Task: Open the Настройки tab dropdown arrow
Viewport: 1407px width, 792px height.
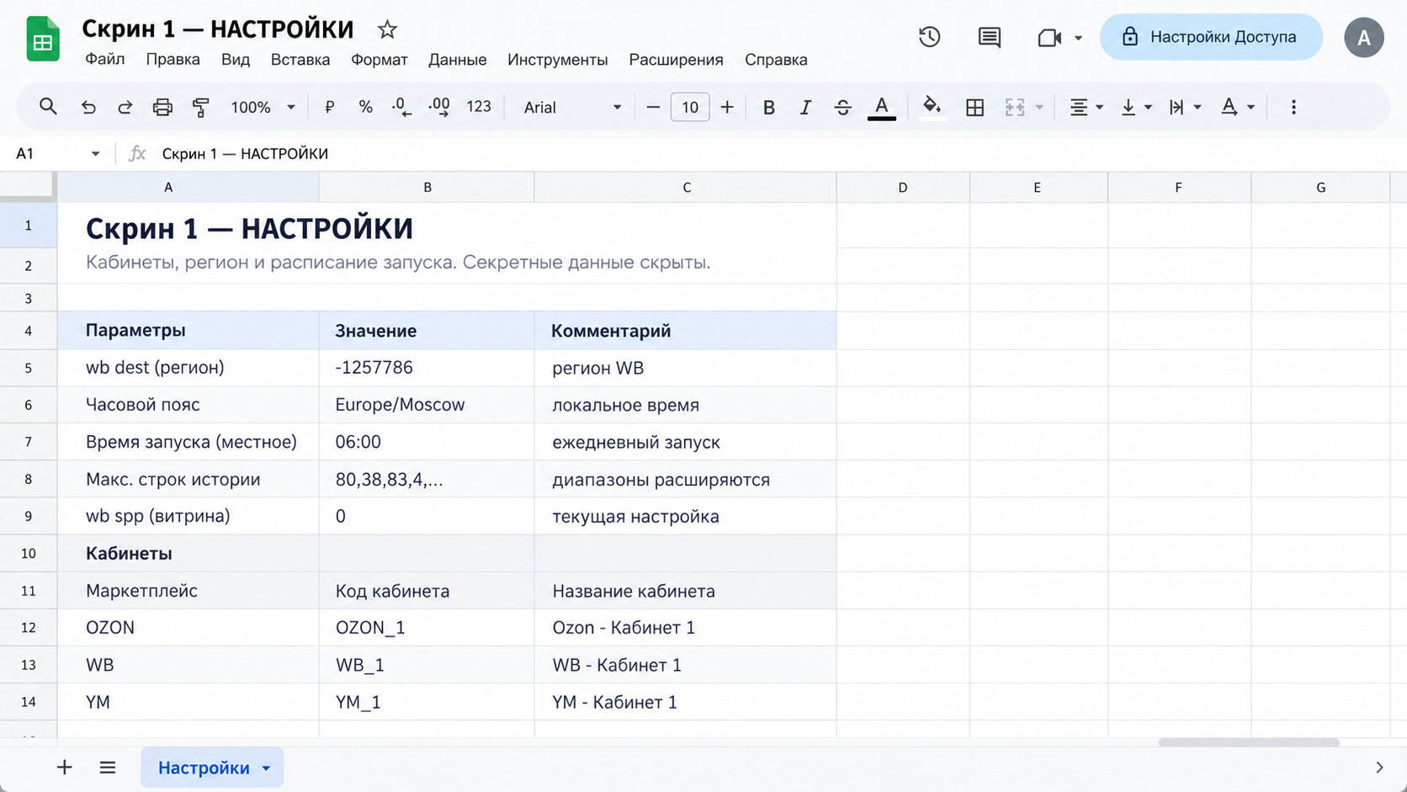Action: 266,768
